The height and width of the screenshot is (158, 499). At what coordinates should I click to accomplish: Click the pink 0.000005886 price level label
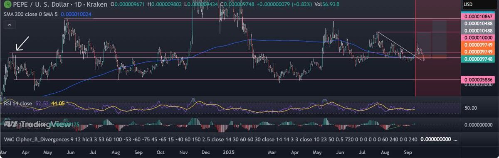[479, 79]
